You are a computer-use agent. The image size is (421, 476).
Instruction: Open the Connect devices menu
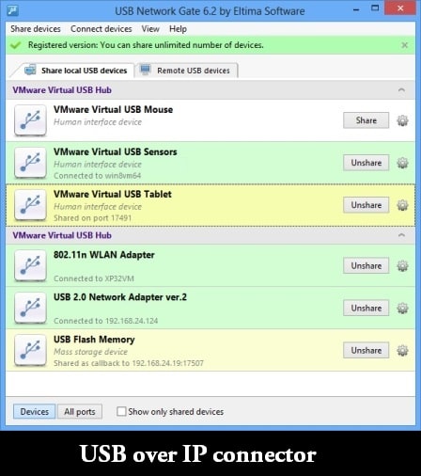coord(101,29)
